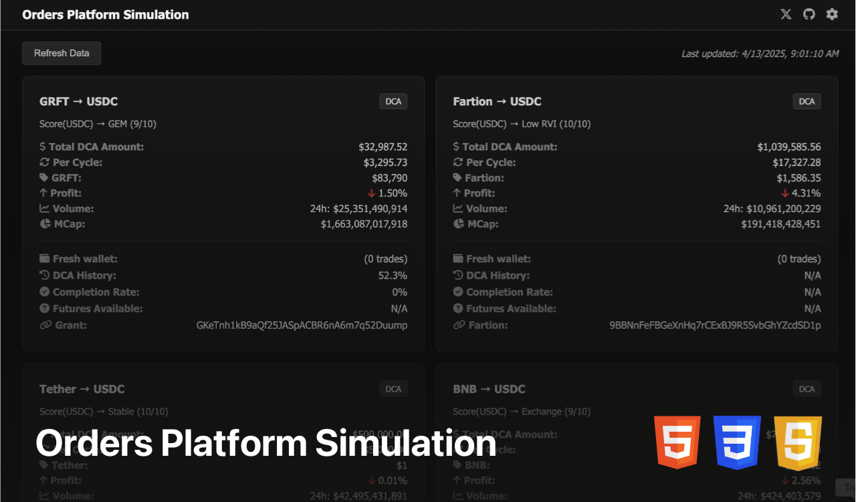The image size is (856, 502).
Task: Click red down arrow next to 1.50%
Action: [371, 193]
